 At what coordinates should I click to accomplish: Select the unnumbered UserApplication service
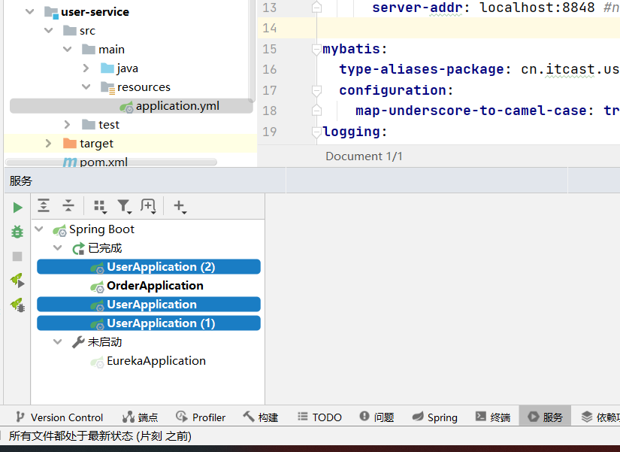[149, 305]
